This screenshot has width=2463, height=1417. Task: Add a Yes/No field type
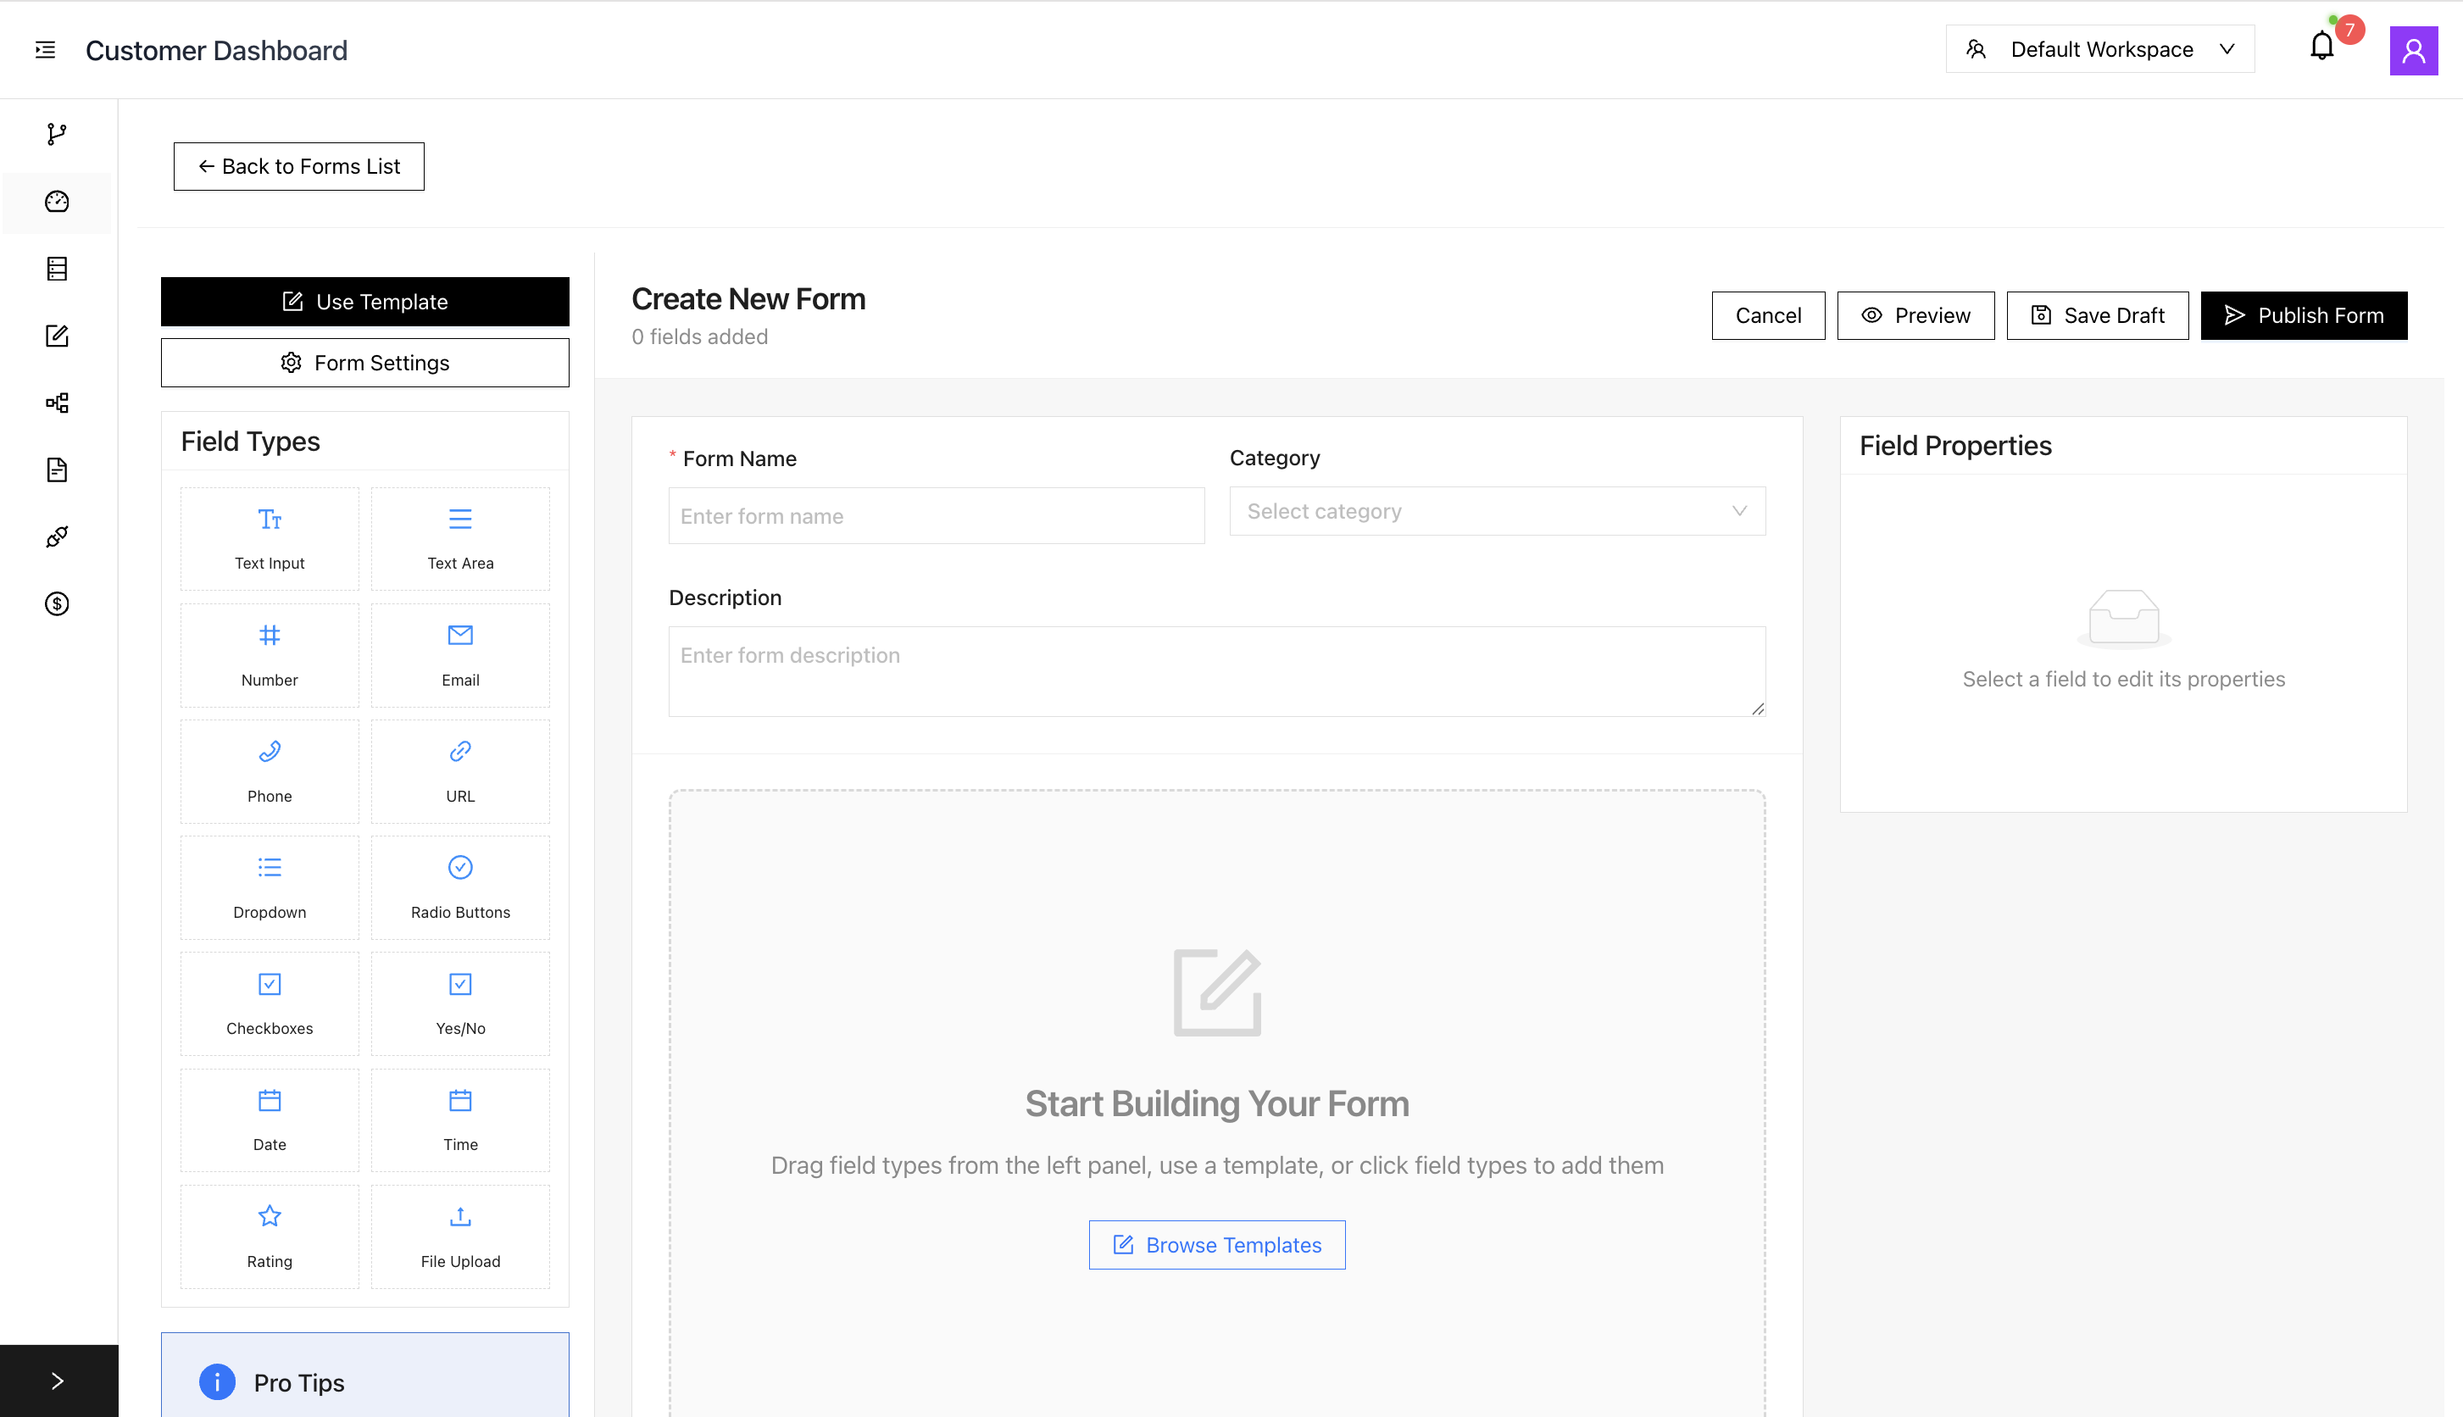coord(460,1003)
